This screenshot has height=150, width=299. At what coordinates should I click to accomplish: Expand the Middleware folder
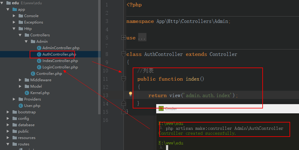(20, 80)
